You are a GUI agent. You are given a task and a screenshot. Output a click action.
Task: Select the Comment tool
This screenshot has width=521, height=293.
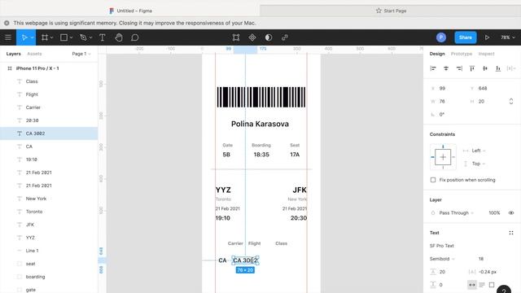click(x=135, y=37)
